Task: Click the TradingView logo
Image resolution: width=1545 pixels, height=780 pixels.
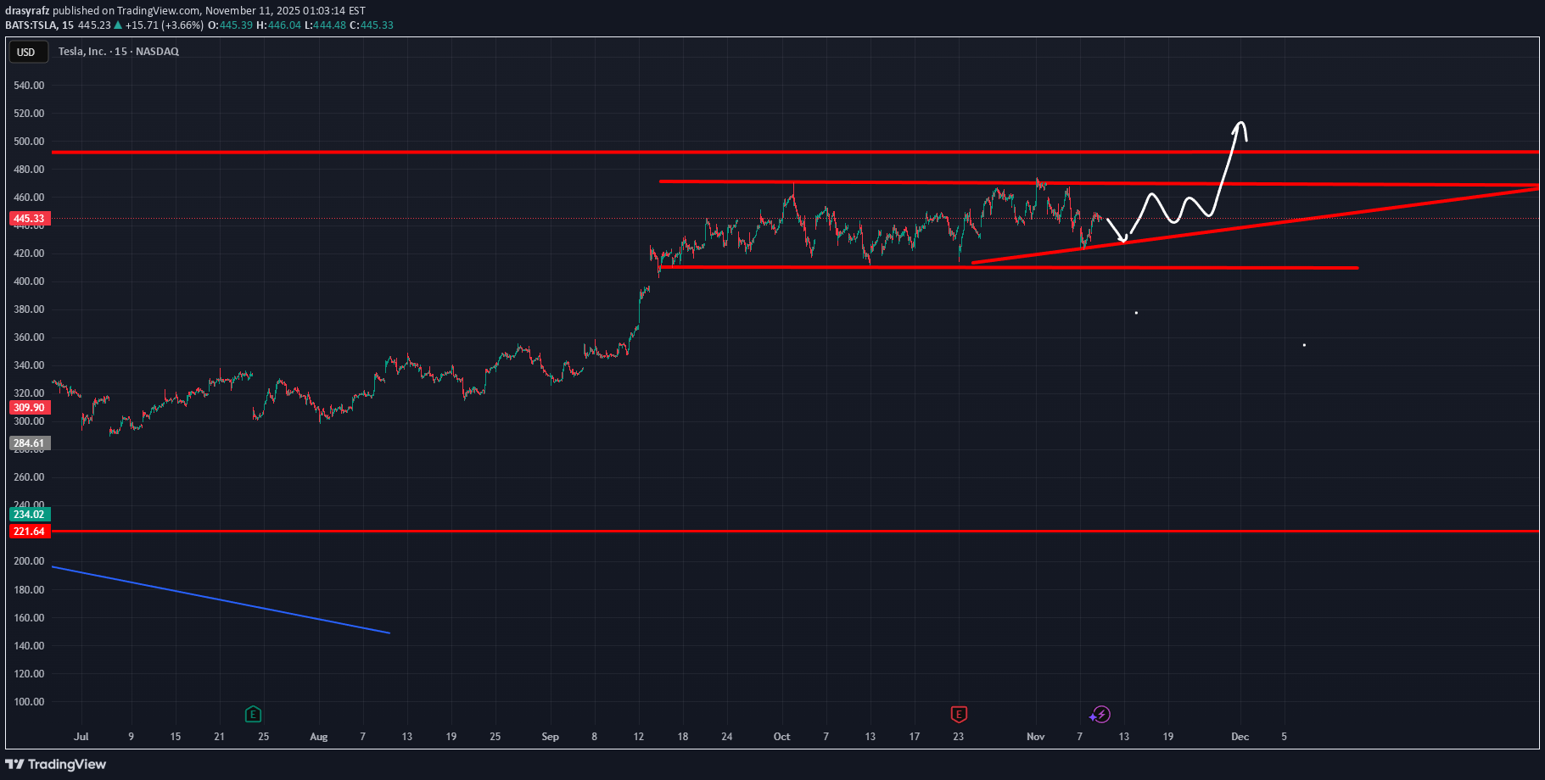Action: click(x=56, y=764)
